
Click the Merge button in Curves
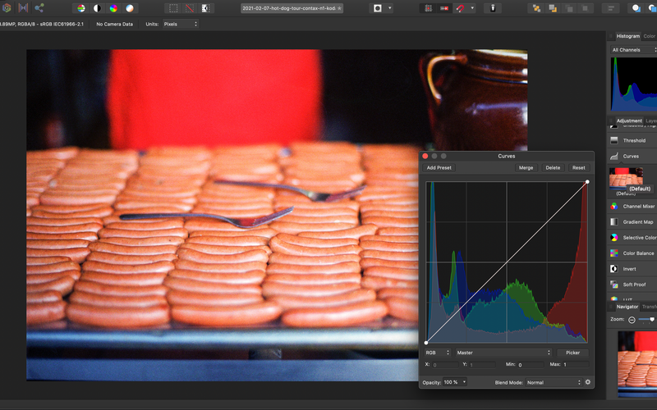point(526,168)
